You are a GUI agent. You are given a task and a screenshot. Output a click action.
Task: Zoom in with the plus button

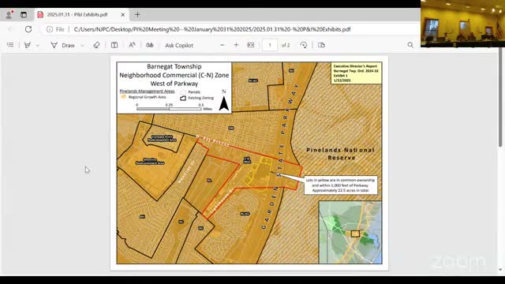click(236, 45)
